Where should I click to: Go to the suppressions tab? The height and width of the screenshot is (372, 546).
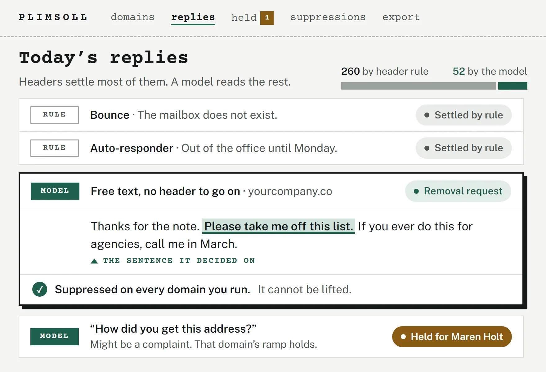(328, 17)
